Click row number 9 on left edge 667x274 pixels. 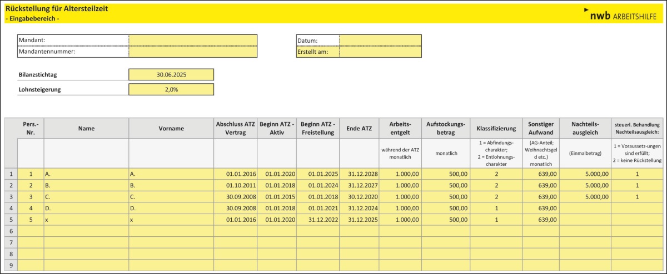pyautogui.click(x=11, y=266)
